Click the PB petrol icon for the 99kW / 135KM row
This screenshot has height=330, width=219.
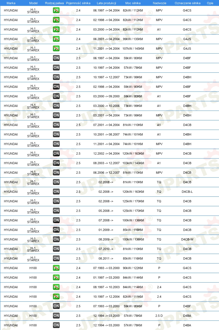tap(56, 39)
